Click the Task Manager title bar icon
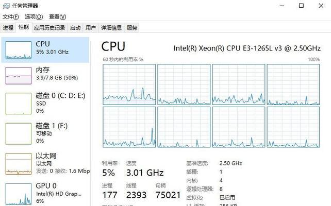 (x=6, y=6)
